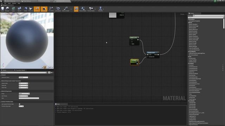Run the Clean Up toolbar icon
Screen dimensions: 225x126
[x=31, y=9]
